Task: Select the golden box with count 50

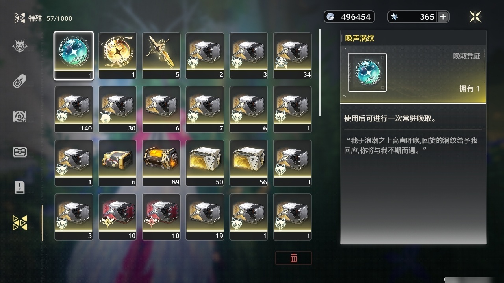Action: click(x=205, y=163)
